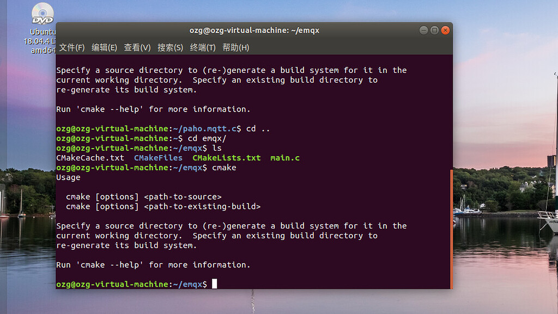Screen dimensions: 558x314
Task: Open the Ubuntu 18.04.4 DVD desktop icon
Action: [x=43, y=14]
